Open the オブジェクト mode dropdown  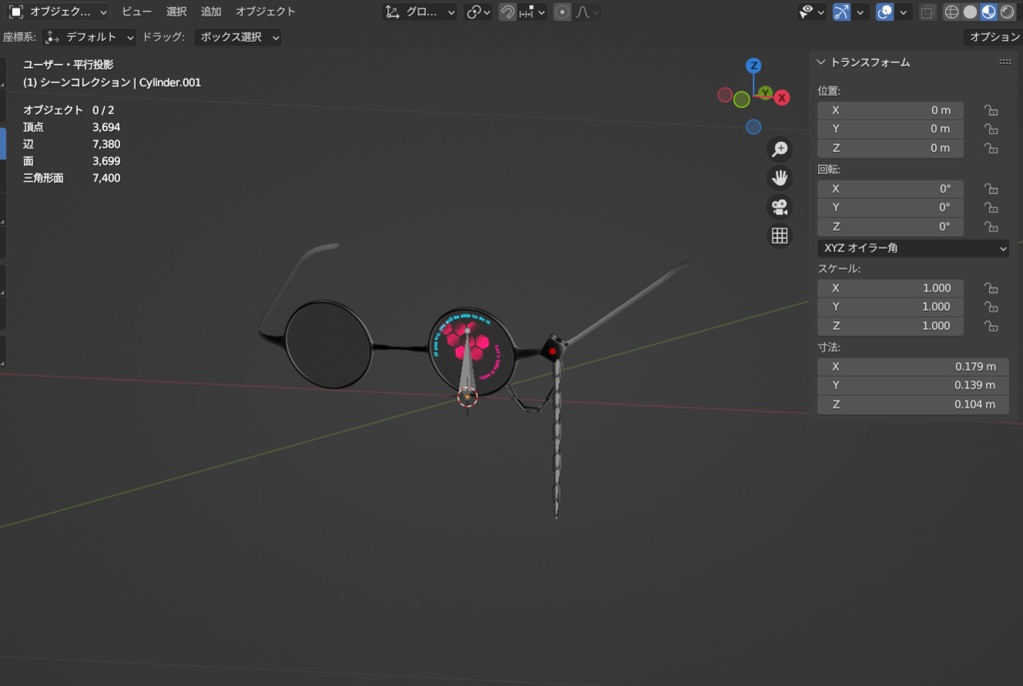(x=59, y=12)
